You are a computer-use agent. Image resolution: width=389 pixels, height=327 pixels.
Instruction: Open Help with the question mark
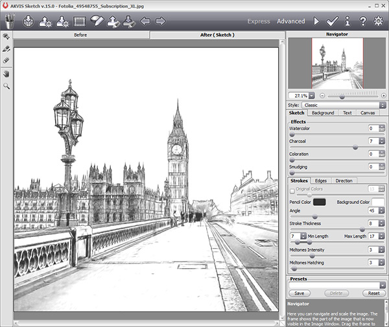coord(362,21)
